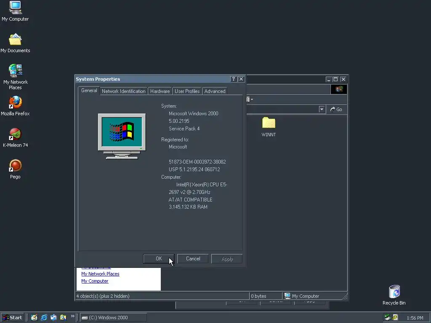
Task: Expand the quick launch overflow chevron
Action: (72, 316)
